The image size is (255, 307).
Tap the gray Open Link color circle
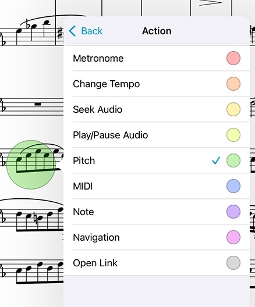pyautogui.click(x=233, y=263)
